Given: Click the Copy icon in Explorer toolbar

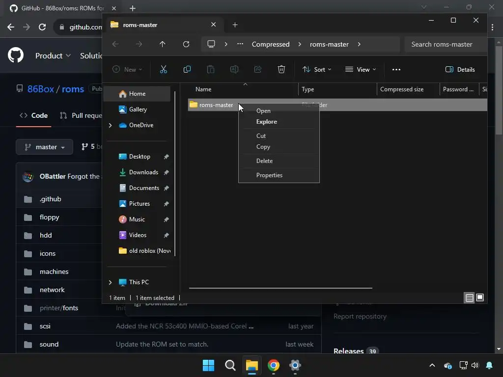Looking at the screenshot, I should pos(187,69).
